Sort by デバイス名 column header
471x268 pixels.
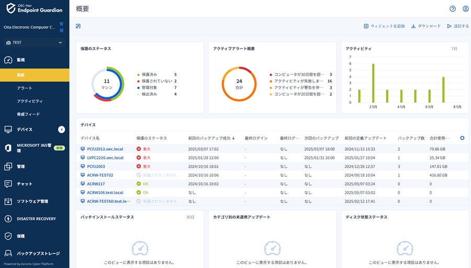[90, 138]
